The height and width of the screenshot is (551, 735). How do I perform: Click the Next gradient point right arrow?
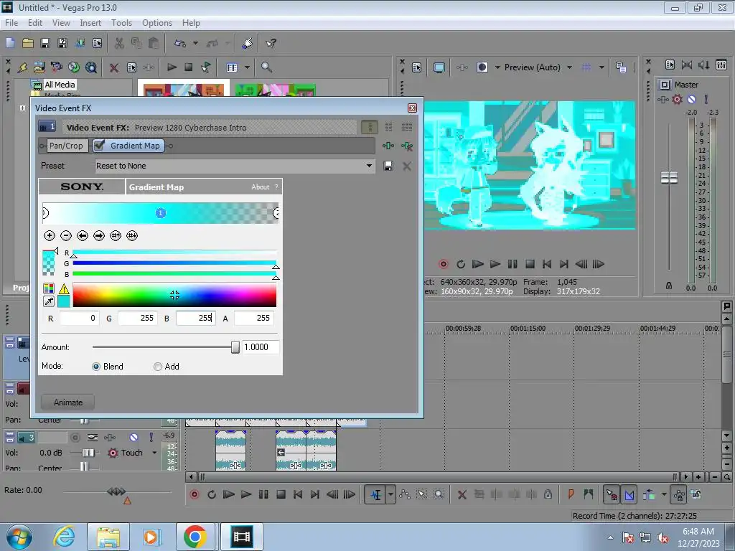click(99, 235)
